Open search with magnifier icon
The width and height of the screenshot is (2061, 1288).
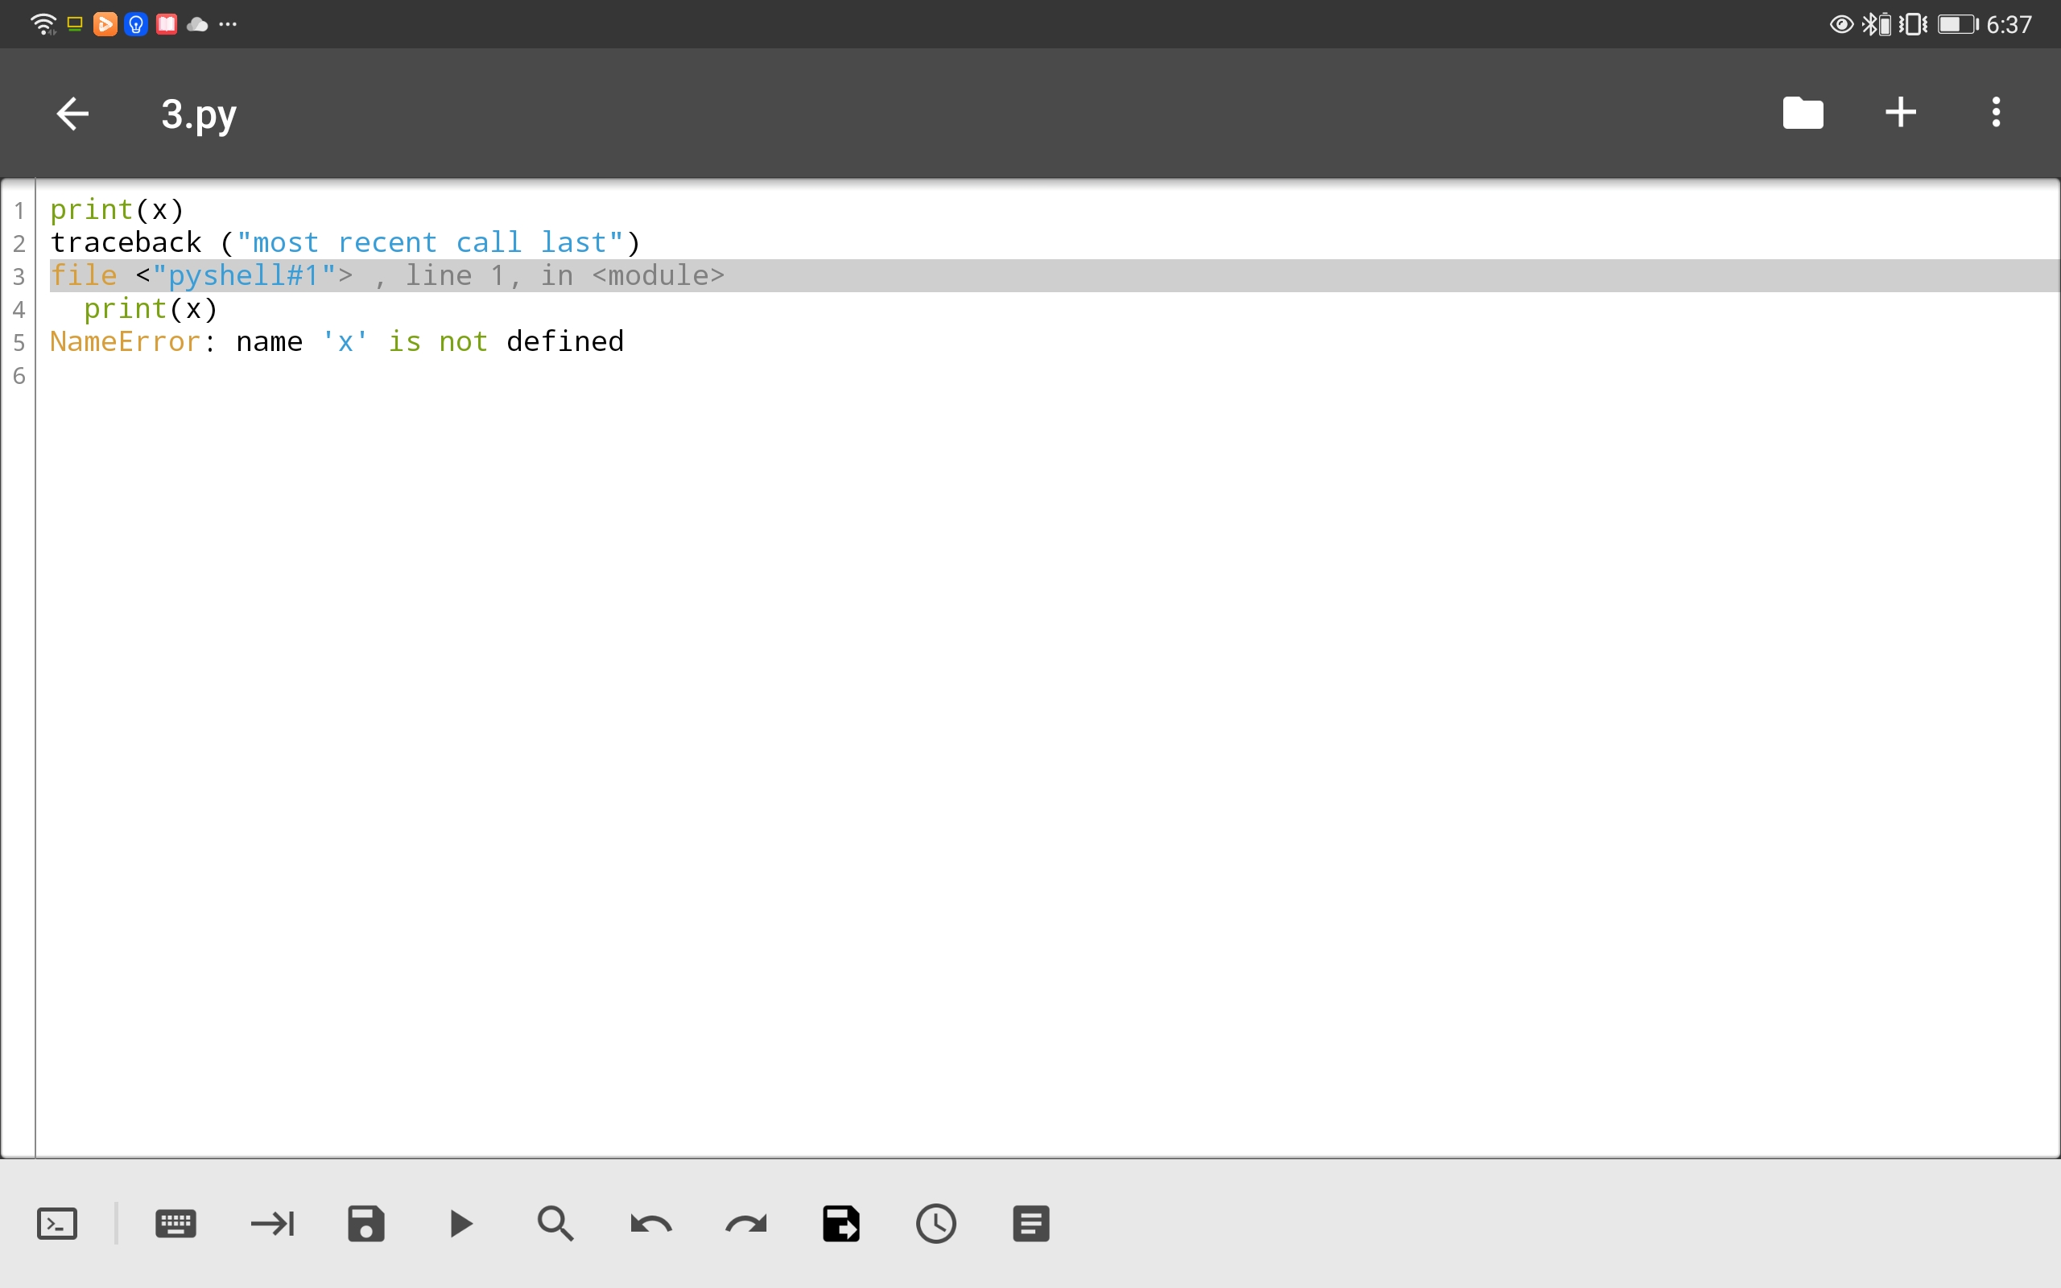[556, 1224]
